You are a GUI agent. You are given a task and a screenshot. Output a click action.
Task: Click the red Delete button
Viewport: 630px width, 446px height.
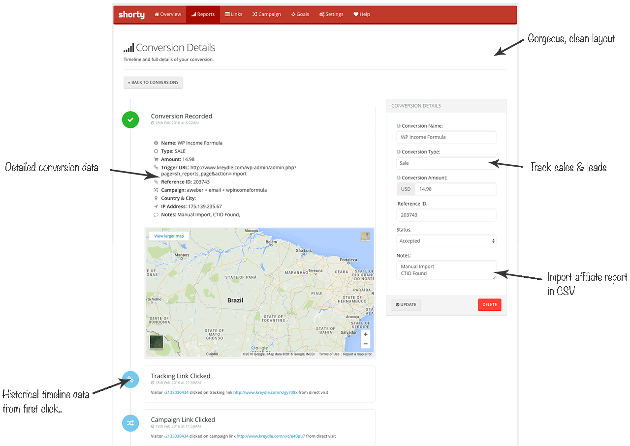(489, 304)
